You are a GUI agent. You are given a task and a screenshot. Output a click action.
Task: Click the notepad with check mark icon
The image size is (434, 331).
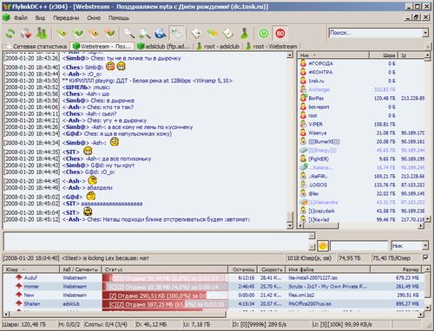228,34
